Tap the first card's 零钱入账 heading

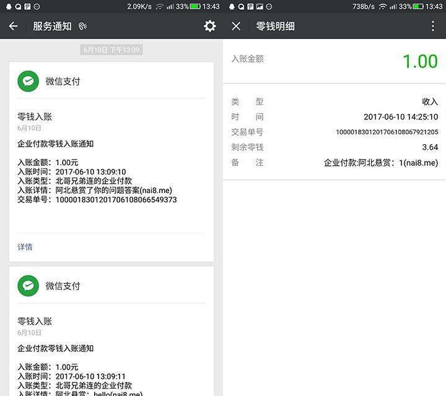point(35,116)
